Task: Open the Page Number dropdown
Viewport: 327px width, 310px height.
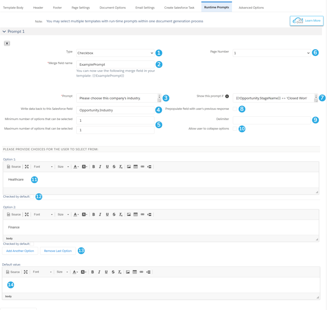Action: (x=271, y=53)
